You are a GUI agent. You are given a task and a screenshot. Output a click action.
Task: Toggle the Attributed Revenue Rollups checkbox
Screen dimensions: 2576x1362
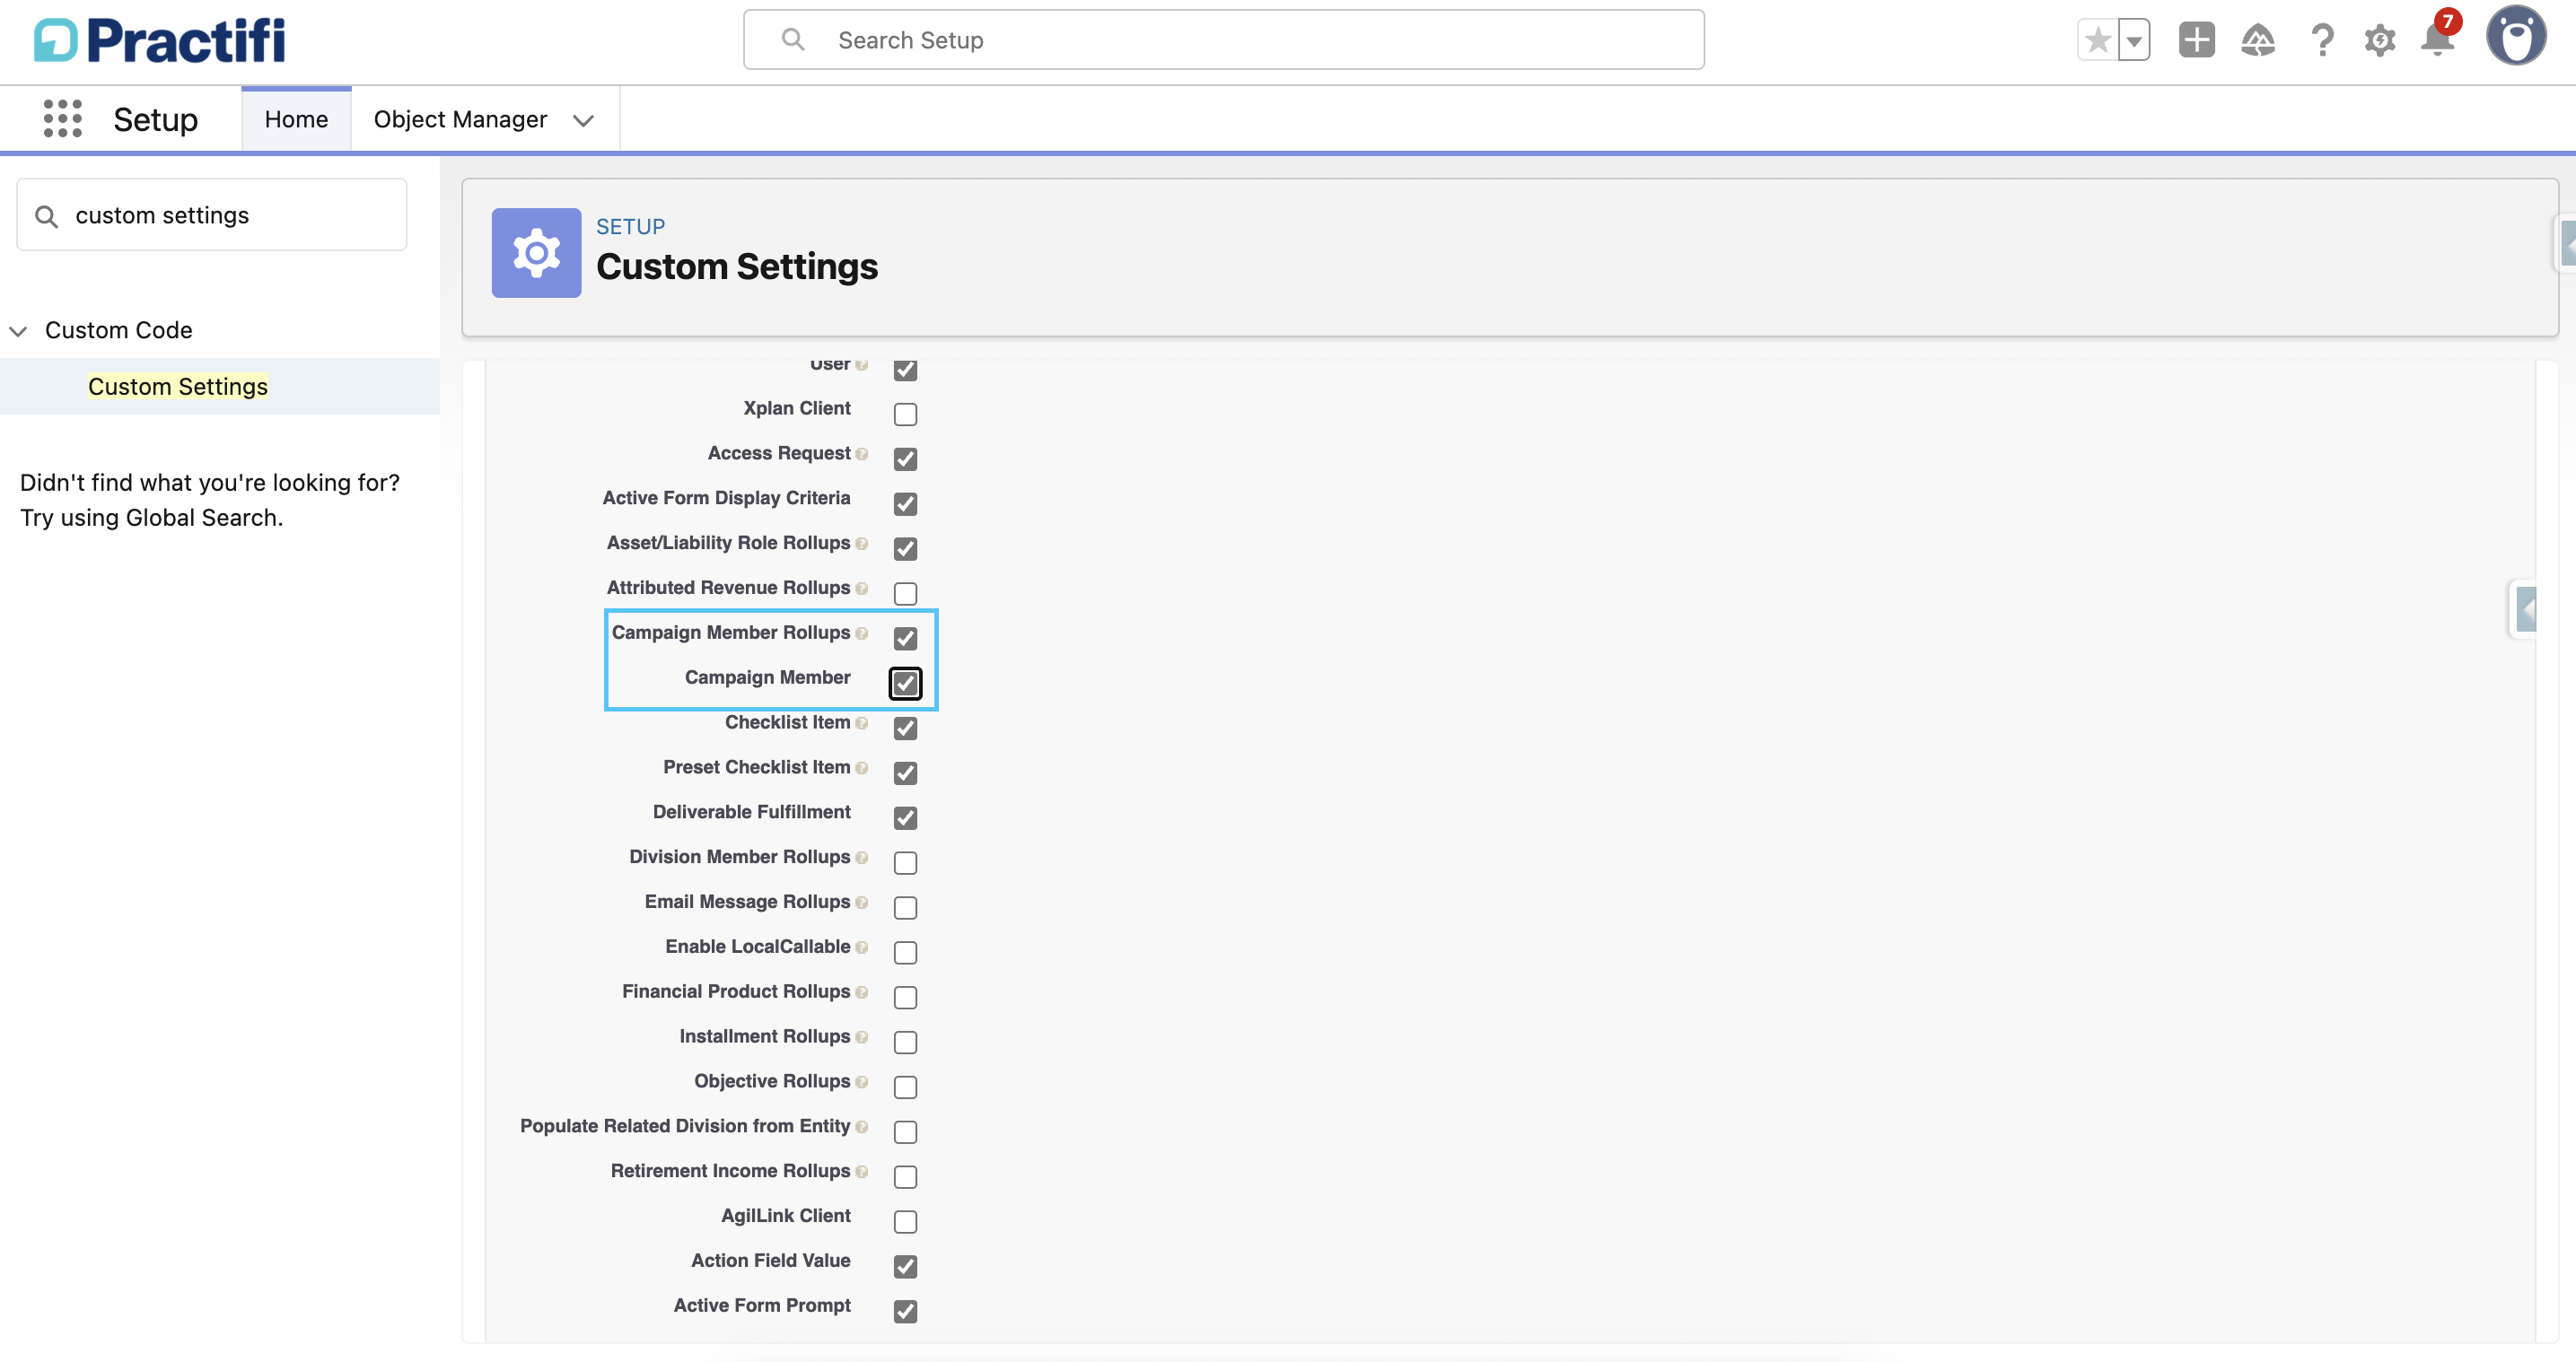pos(905,593)
